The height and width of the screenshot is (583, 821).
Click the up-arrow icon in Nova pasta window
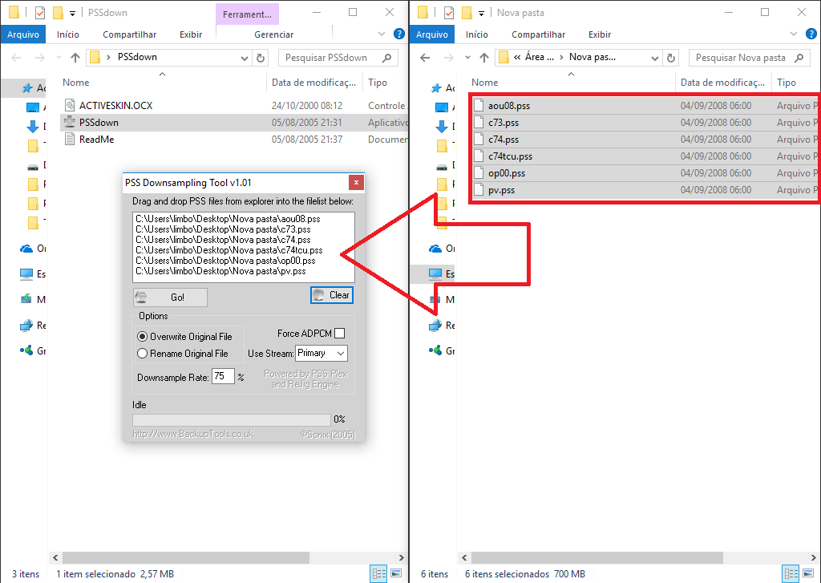point(484,58)
